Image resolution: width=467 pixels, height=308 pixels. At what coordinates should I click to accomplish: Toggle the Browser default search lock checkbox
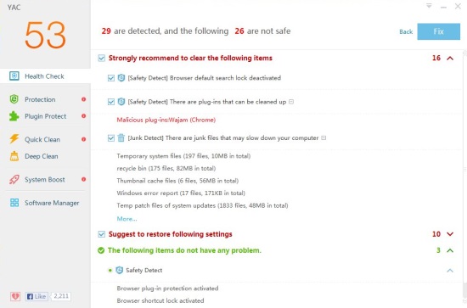click(x=111, y=78)
